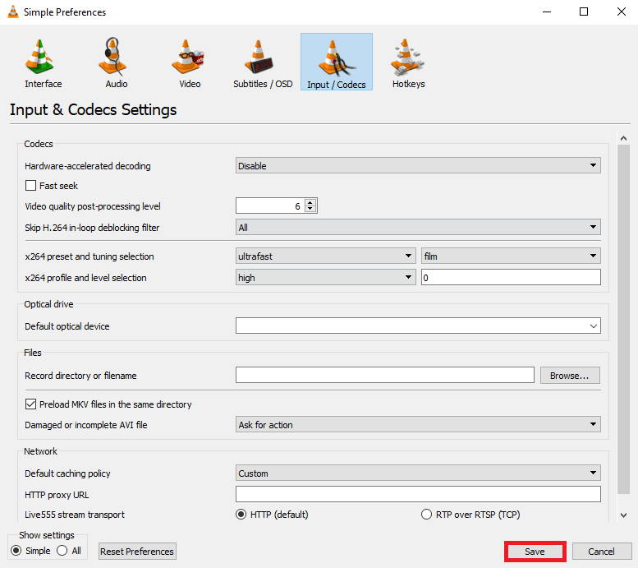
Task: Open the Skip H.264 in-loop deblocking filter dropdown
Action: [418, 227]
